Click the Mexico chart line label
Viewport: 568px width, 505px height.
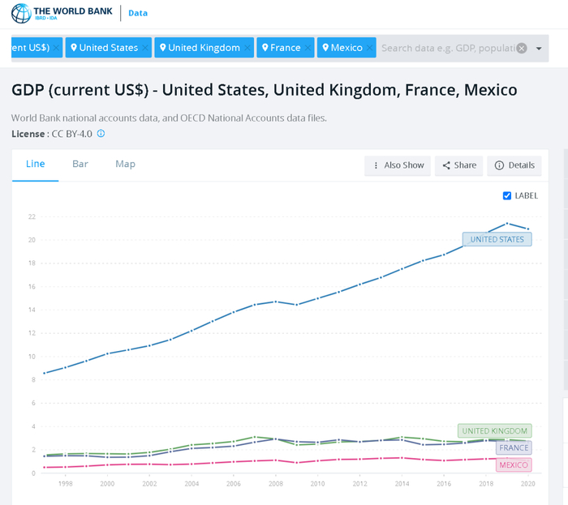tap(513, 465)
